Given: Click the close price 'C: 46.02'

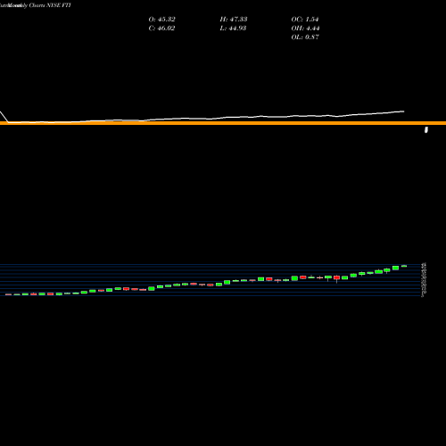Looking at the screenshot, I should 161,29.
